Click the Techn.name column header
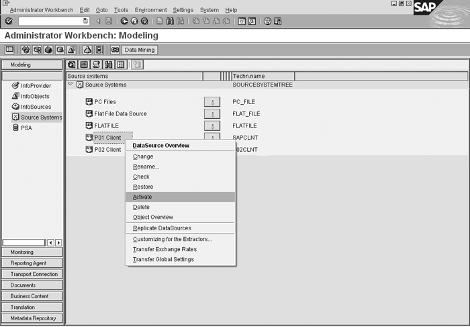 263,76
